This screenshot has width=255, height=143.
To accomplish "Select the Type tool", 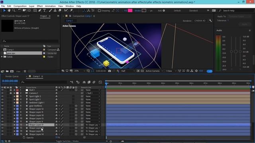I will 44,11.
